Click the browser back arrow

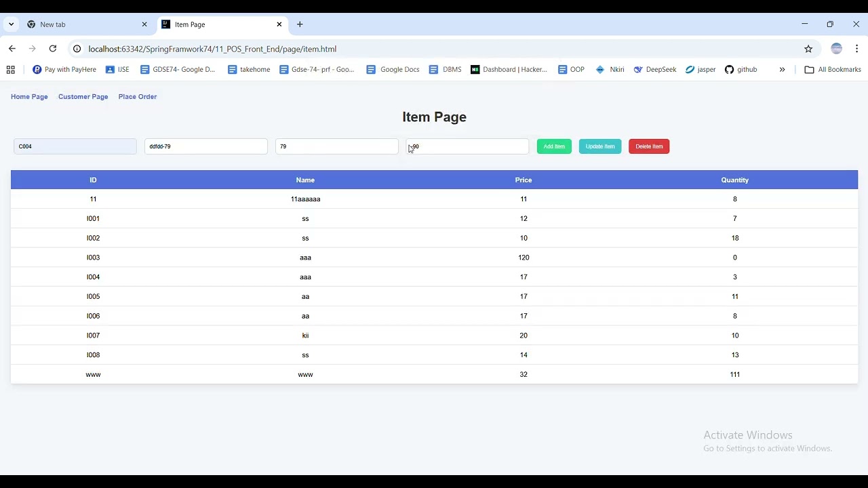tap(12, 49)
